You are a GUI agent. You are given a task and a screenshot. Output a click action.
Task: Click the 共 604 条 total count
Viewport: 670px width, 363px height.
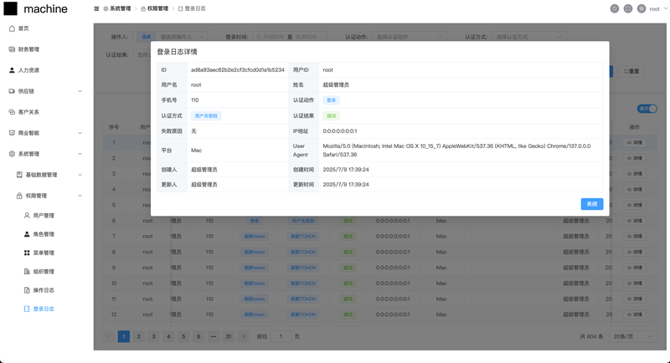coord(591,336)
